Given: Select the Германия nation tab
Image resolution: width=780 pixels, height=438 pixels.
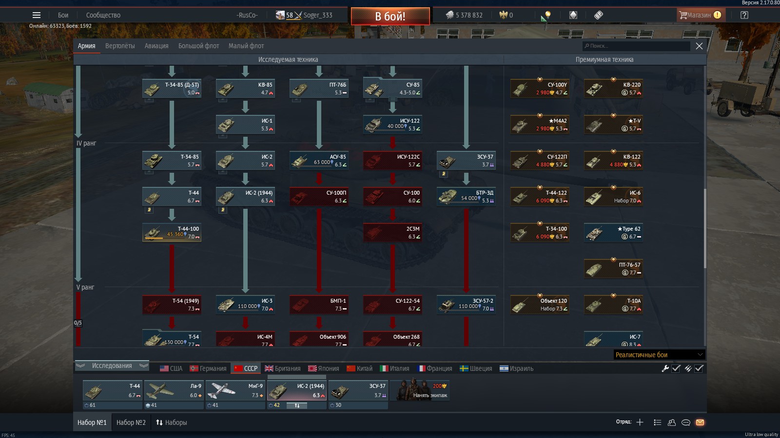Looking at the screenshot, I should pyautogui.click(x=208, y=368).
